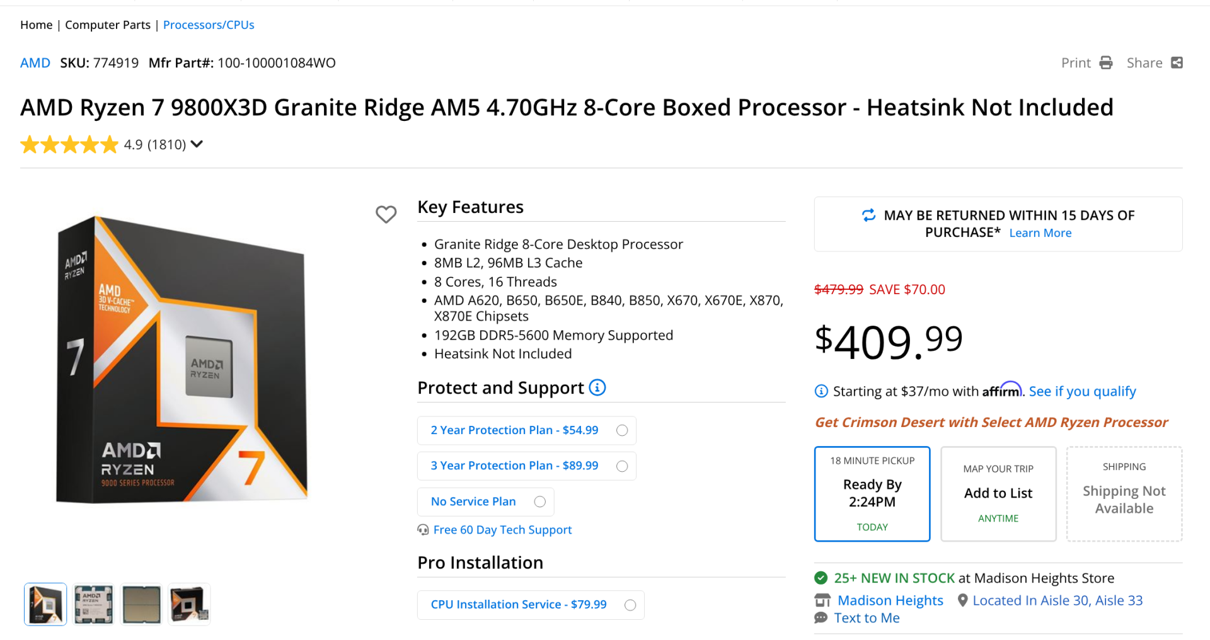Click Add to List button
1210x640 pixels.
coord(998,494)
